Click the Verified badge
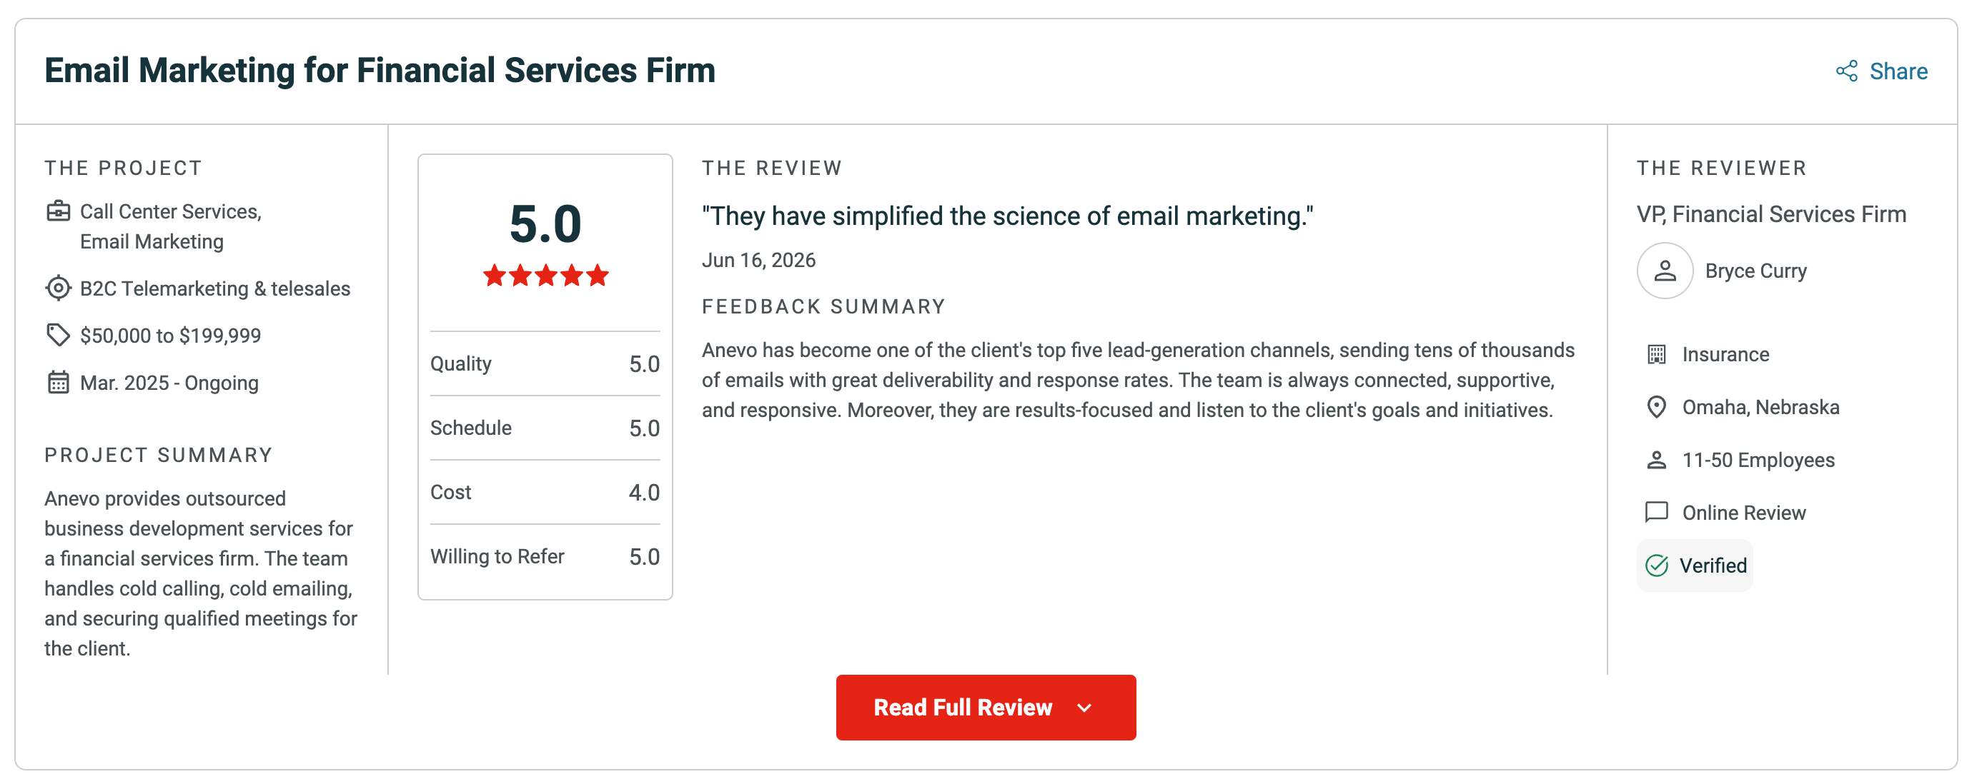 click(x=1695, y=566)
